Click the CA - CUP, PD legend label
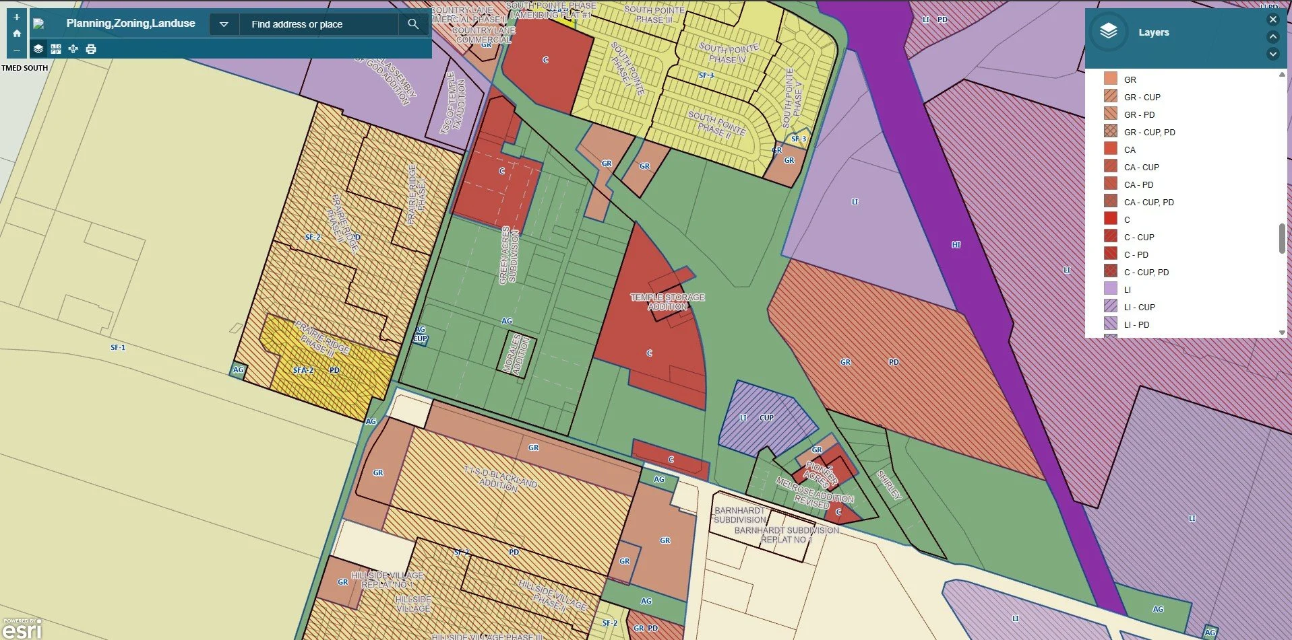This screenshot has width=1292, height=640. click(x=1148, y=202)
